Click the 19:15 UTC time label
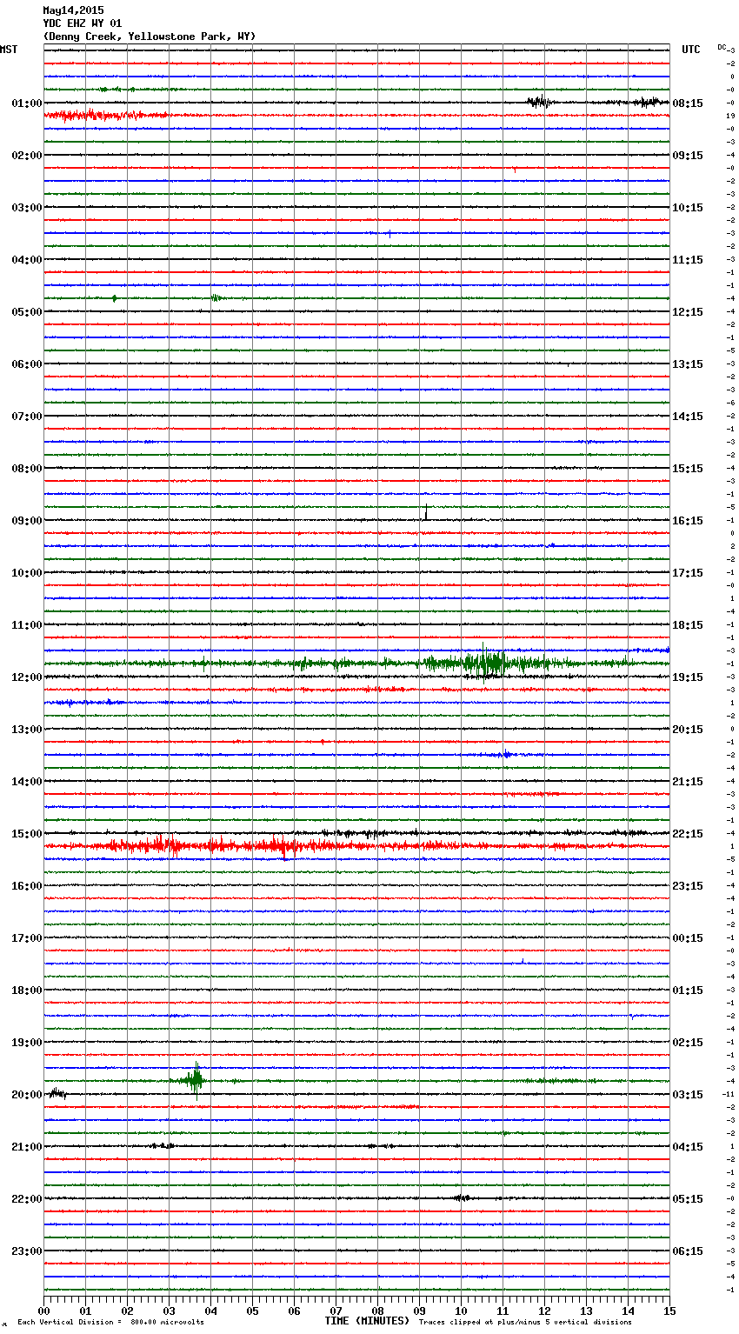This screenshot has width=739, height=1334. click(x=688, y=677)
